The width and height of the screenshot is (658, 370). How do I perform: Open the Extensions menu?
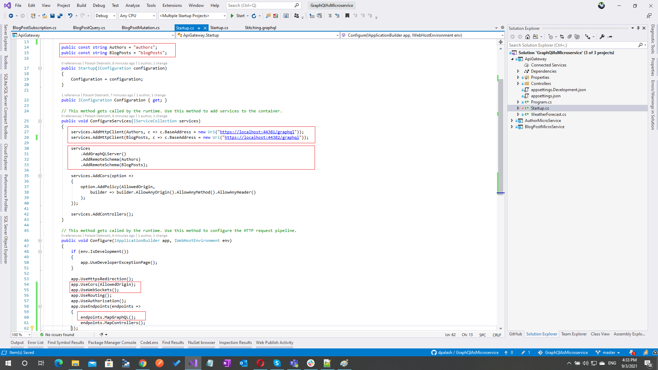[x=172, y=5]
